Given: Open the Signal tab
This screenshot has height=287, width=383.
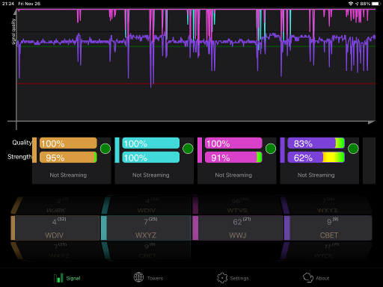Looking at the screenshot, I should pos(67,278).
